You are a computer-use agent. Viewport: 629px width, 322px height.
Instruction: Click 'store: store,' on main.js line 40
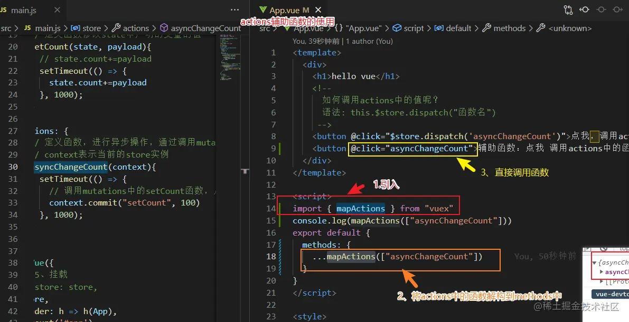coord(66,287)
